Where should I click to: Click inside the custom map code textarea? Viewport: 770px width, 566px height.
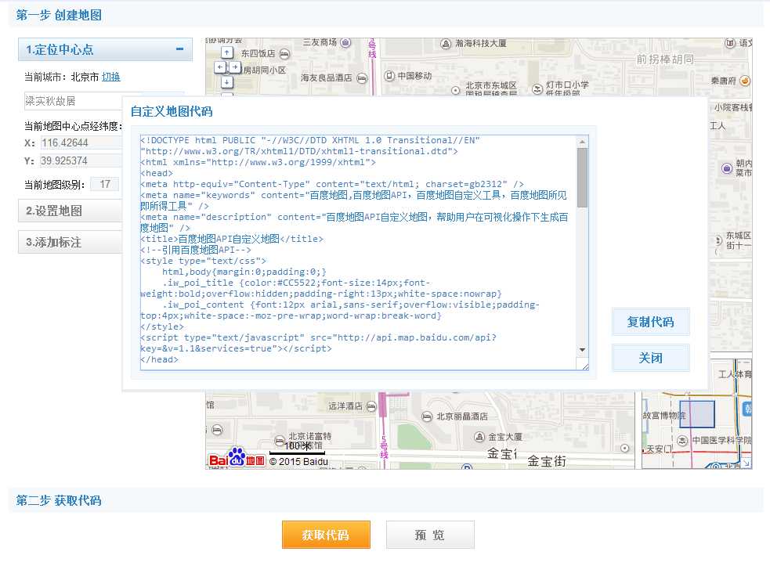click(x=358, y=252)
